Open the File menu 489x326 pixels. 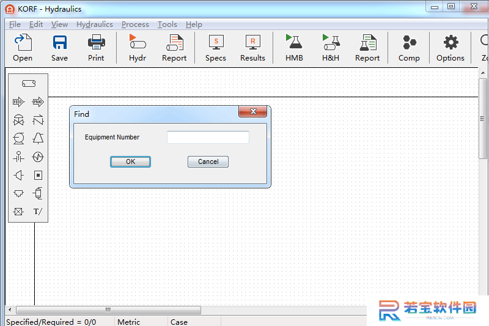15,24
